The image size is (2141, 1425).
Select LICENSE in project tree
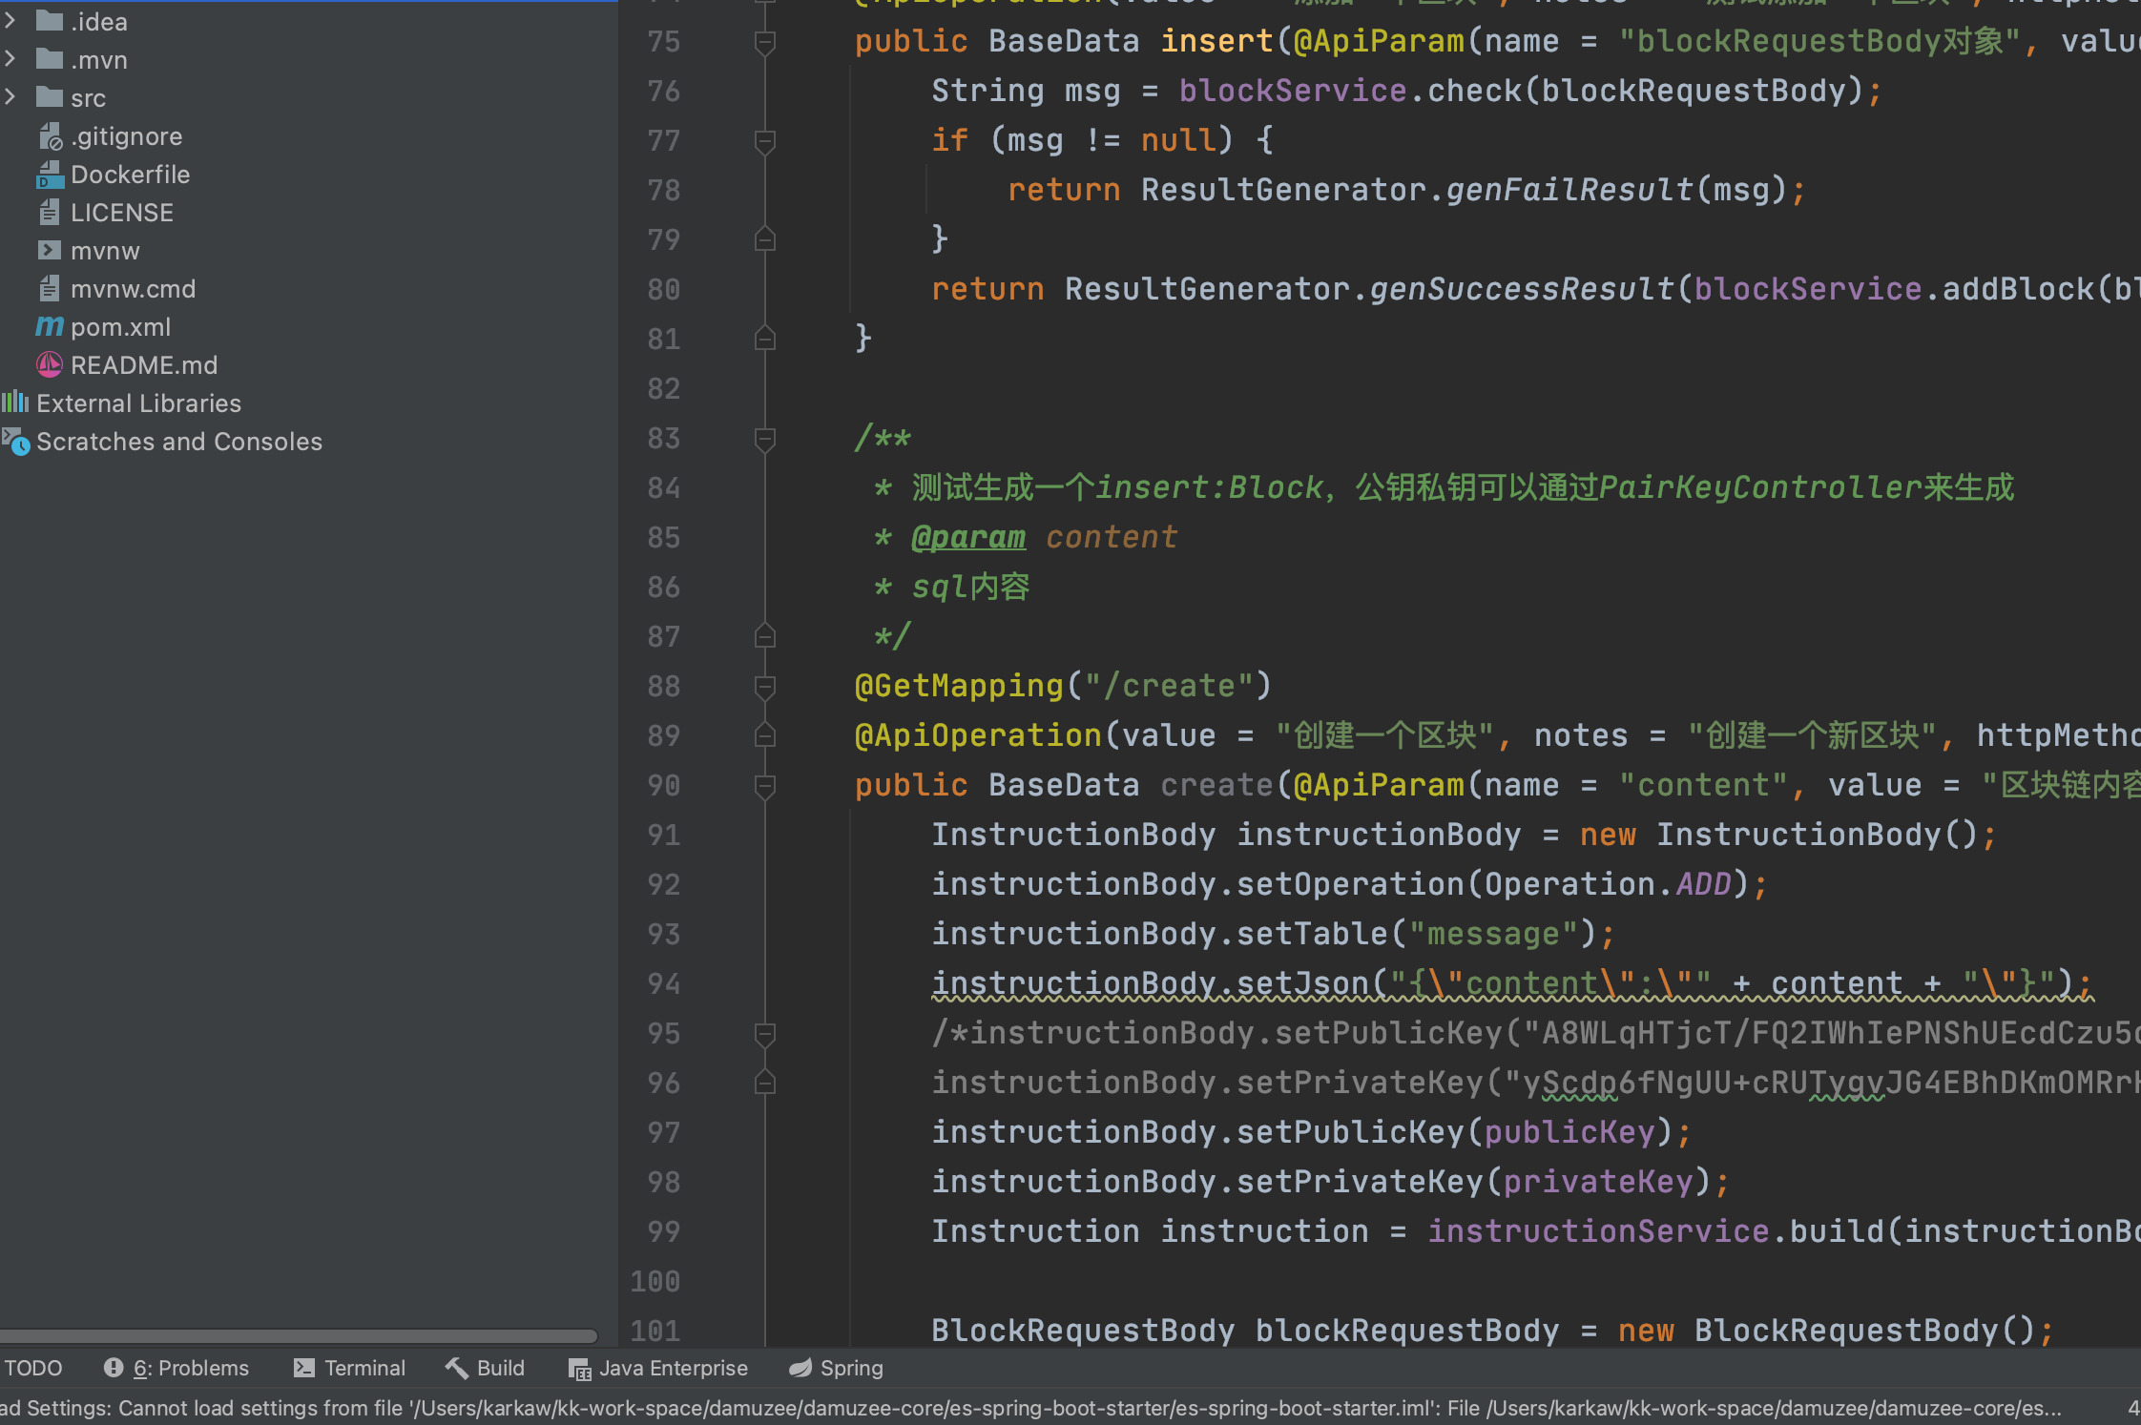click(x=122, y=213)
